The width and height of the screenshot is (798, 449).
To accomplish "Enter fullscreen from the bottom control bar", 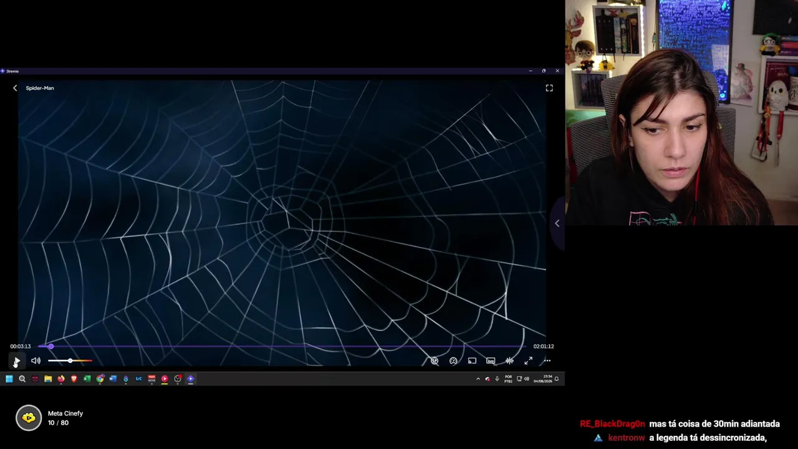I will (528, 360).
